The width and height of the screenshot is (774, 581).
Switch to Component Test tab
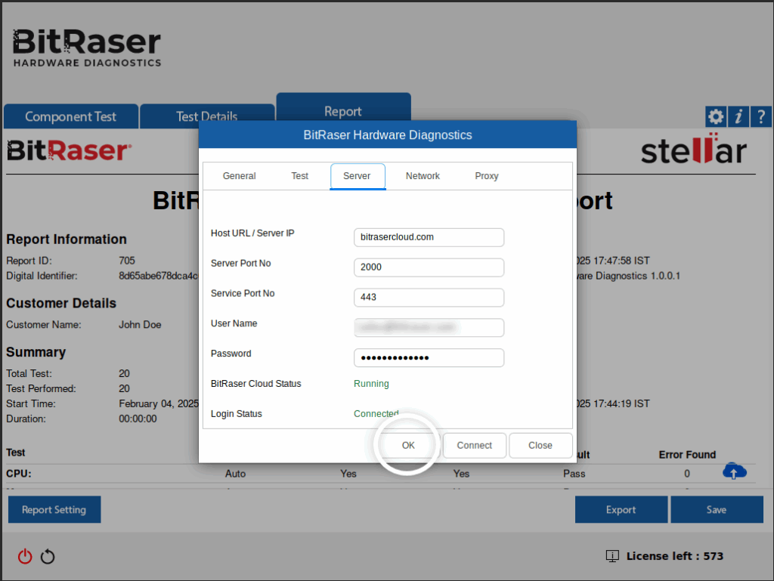pos(71,116)
